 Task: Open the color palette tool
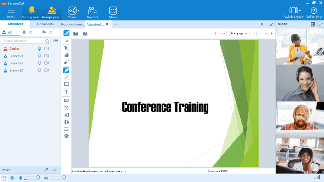point(66,136)
